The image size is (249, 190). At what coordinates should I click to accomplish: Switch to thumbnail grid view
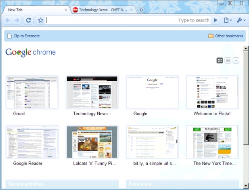click(x=220, y=61)
